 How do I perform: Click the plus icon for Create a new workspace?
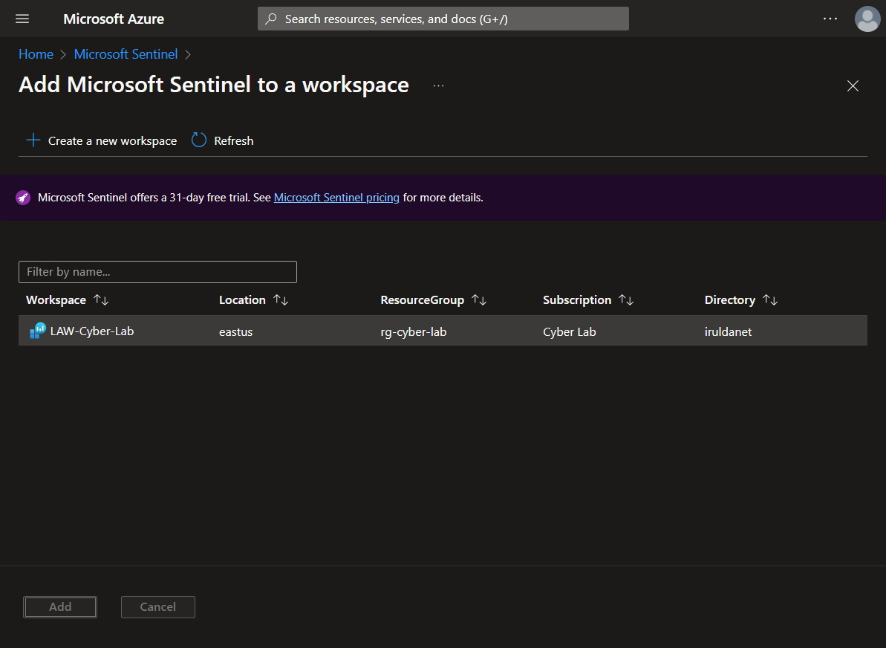coord(33,140)
